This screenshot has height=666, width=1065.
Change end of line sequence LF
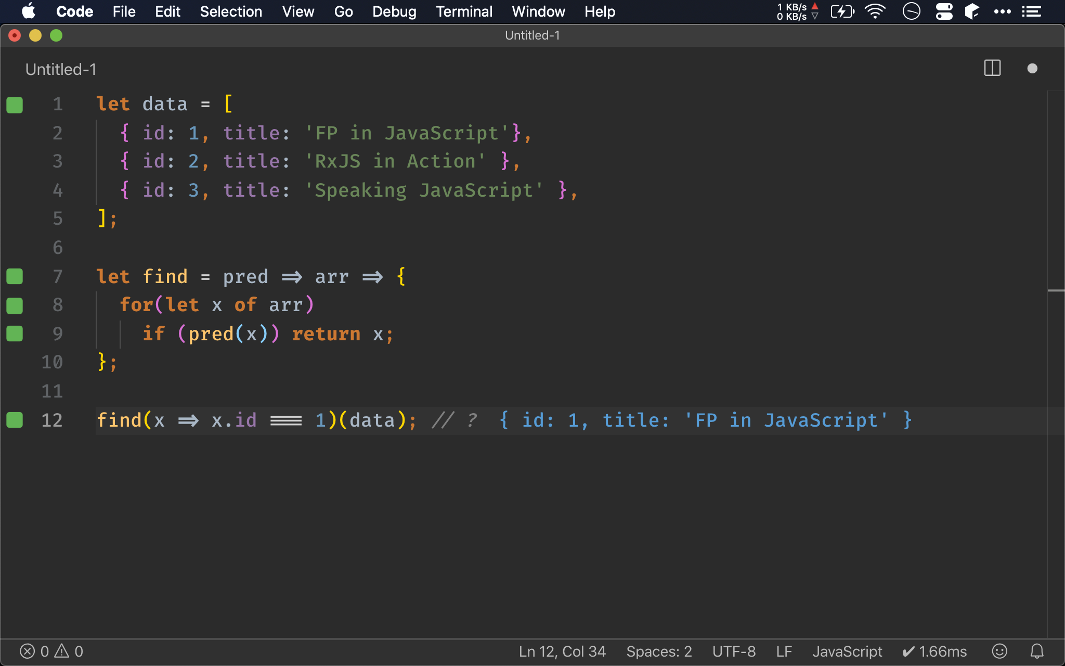[x=784, y=651]
